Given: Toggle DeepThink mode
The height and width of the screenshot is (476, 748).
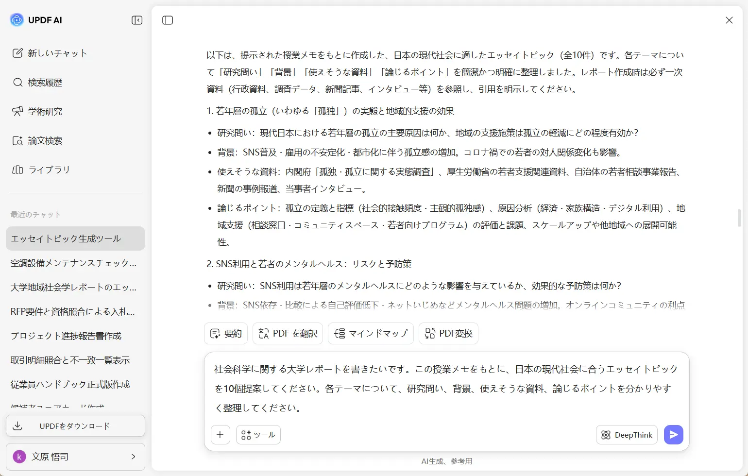Looking at the screenshot, I should tap(627, 435).
